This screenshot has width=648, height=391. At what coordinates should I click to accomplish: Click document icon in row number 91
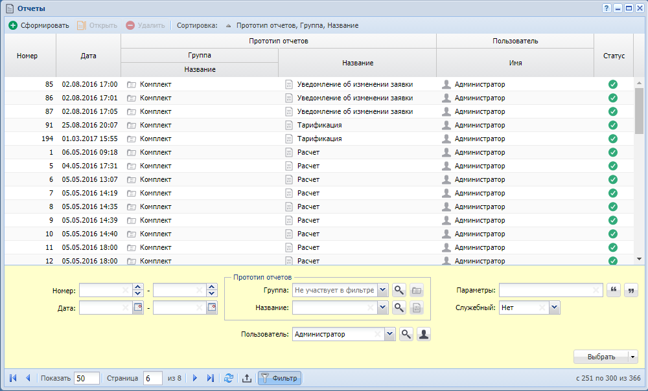tap(289, 125)
